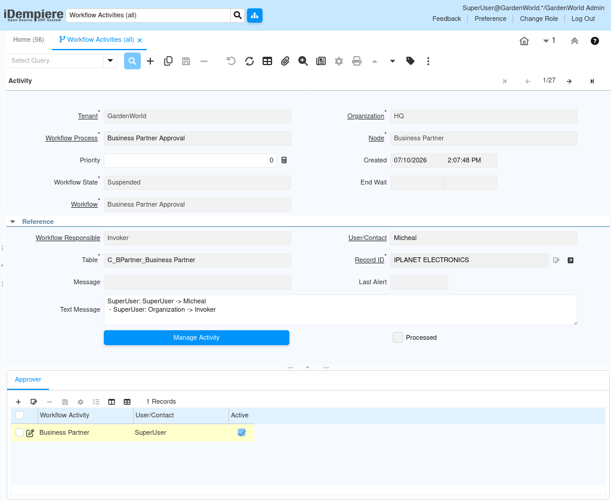The height and width of the screenshot is (501, 611).
Task: Toggle Approver tab grid view icon
Action: (127, 402)
